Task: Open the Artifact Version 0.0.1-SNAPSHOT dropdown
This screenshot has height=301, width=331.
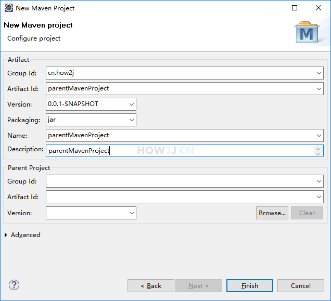Action: coord(132,104)
